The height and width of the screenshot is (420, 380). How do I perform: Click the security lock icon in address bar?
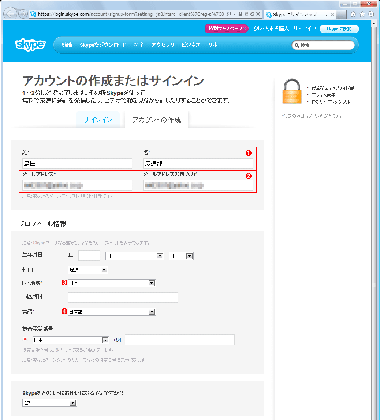coord(241,14)
